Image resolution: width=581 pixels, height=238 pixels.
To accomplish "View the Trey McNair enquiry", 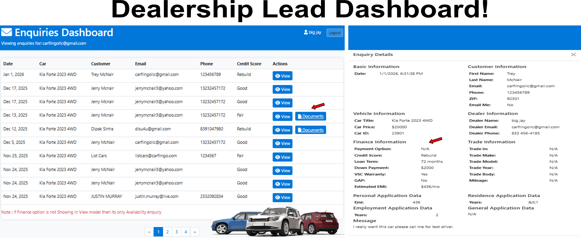I will tap(282, 76).
